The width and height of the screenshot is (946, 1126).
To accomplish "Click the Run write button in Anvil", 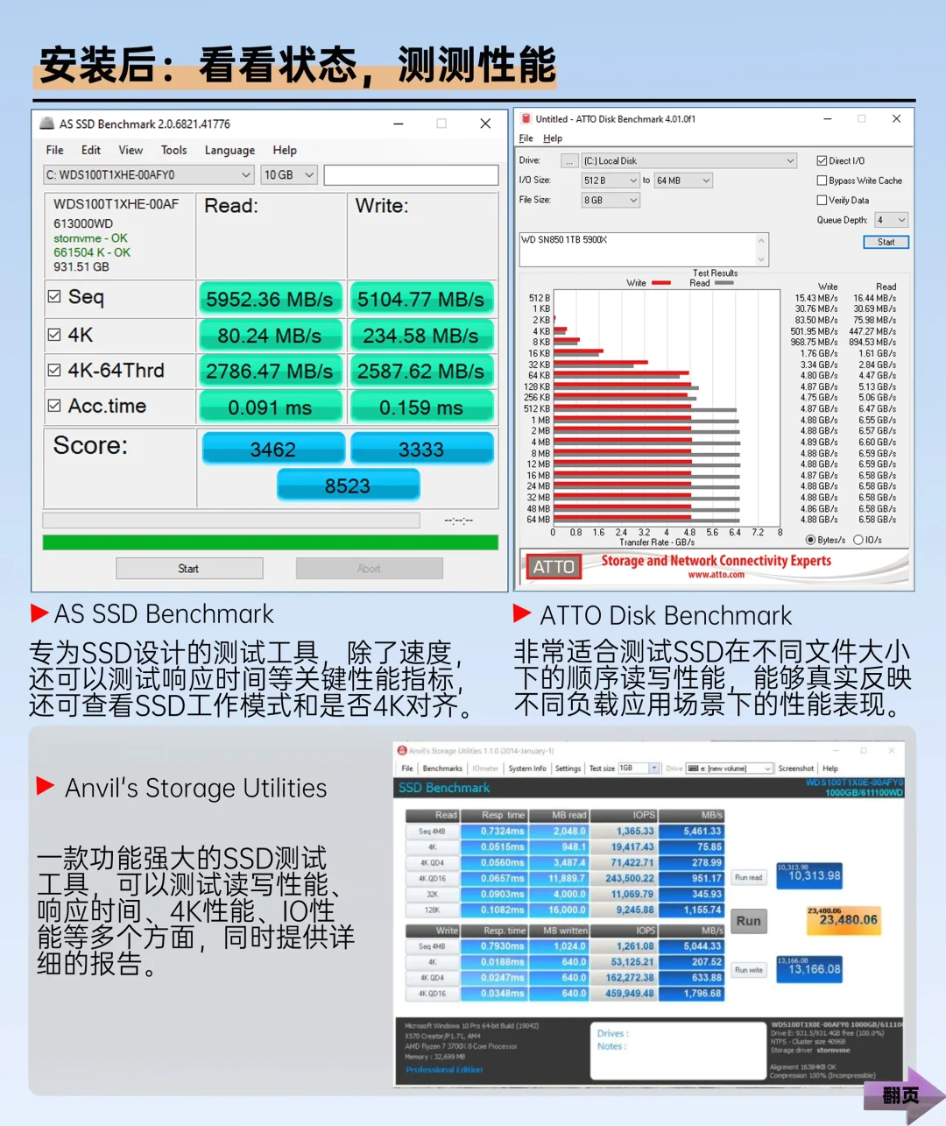I will click(748, 970).
